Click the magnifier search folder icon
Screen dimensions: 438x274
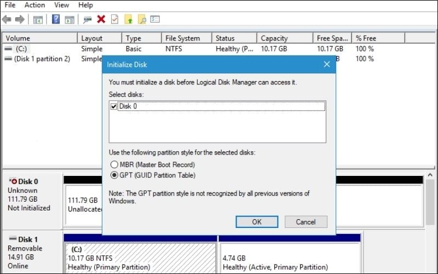click(x=142, y=19)
